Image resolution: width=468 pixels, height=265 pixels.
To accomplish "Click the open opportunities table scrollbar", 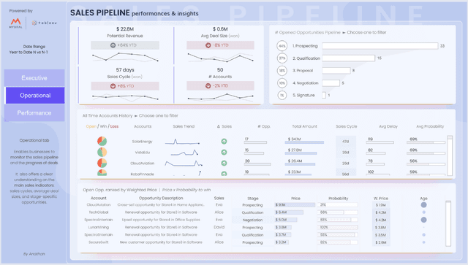I will (x=448, y=223).
